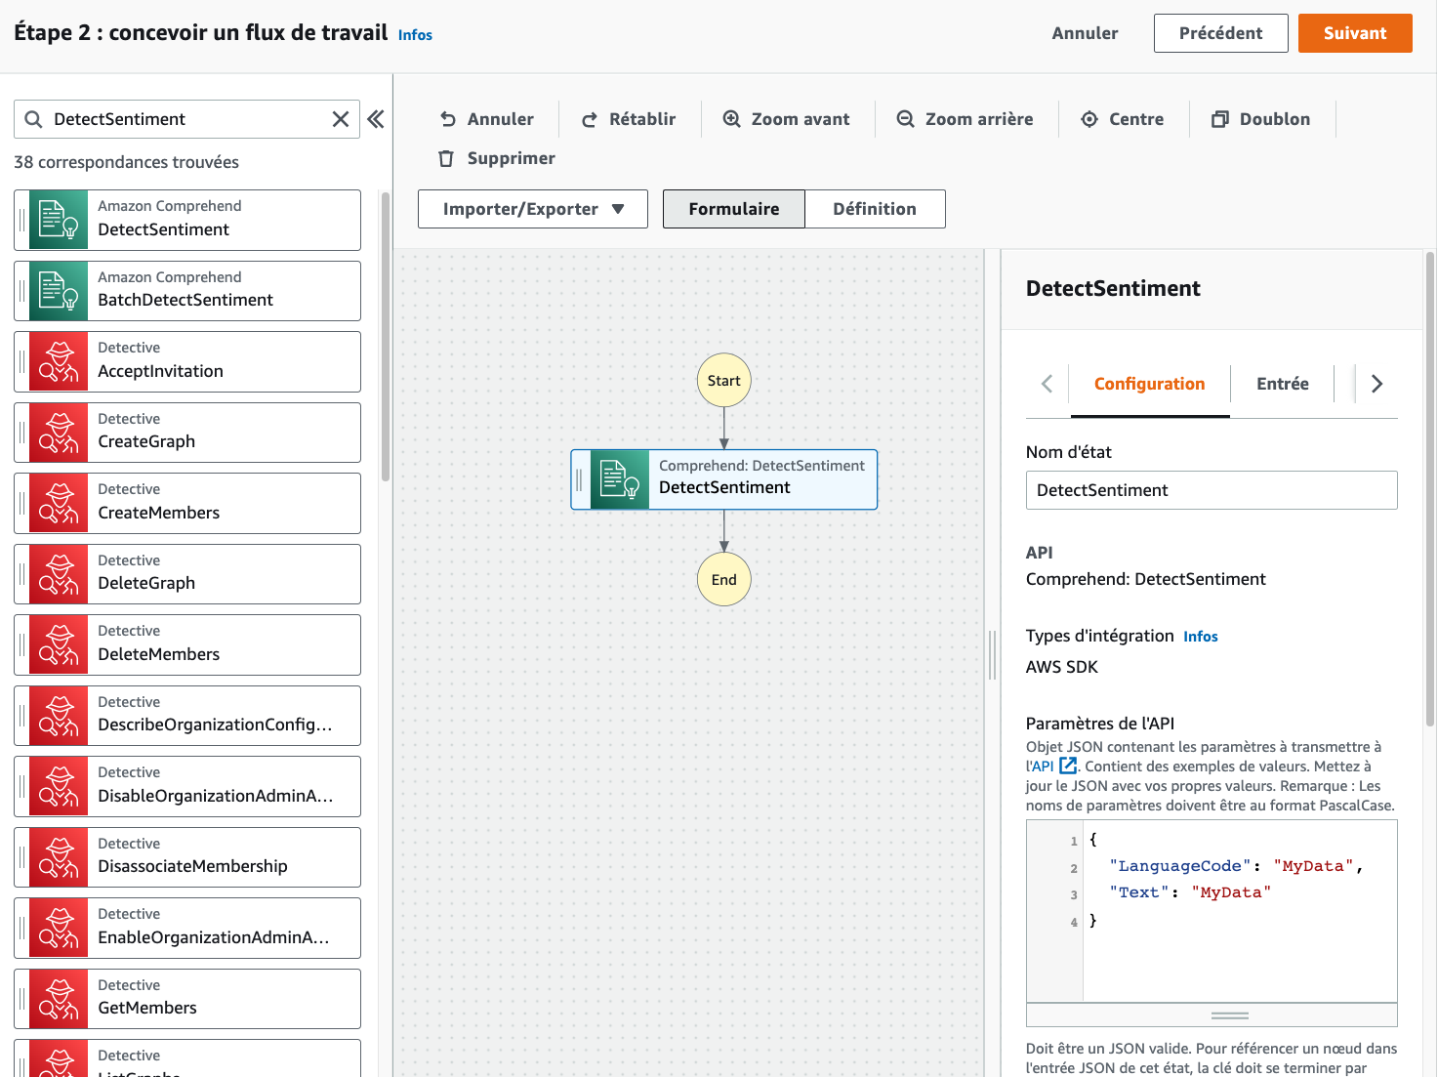Show next inspector tabs with right chevron
This screenshot has width=1438, height=1077.
pos(1376,384)
